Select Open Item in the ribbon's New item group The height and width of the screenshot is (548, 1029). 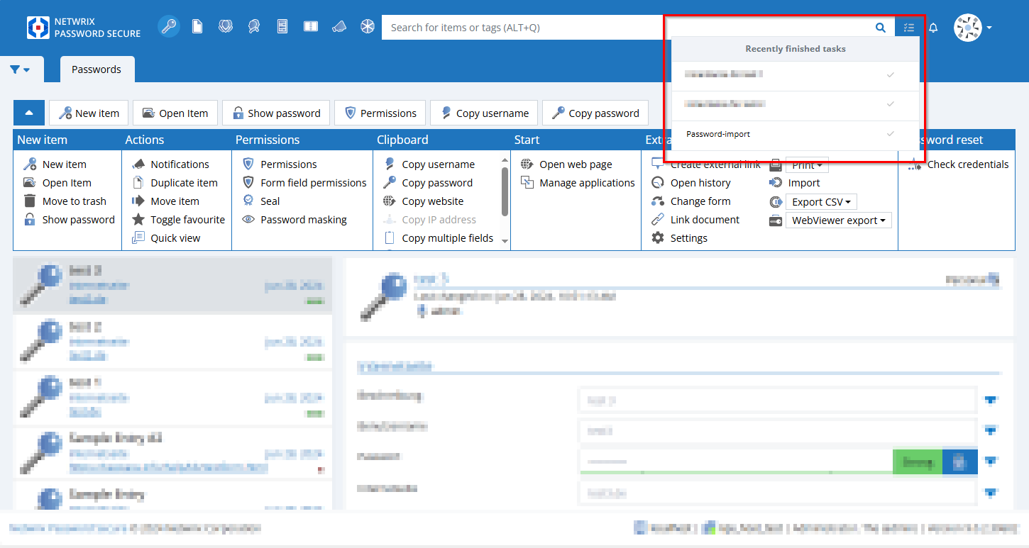(x=57, y=183)
